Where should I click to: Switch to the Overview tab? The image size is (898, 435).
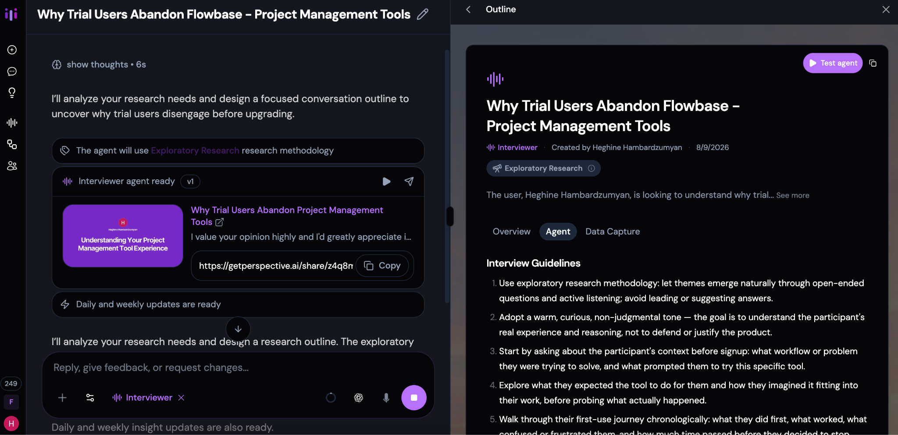pyautogui.click(x=511, y=232)
